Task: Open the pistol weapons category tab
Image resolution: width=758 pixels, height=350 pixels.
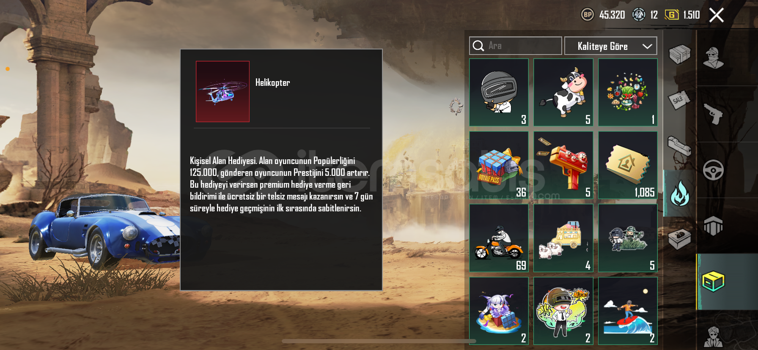Action: [713, 114]
